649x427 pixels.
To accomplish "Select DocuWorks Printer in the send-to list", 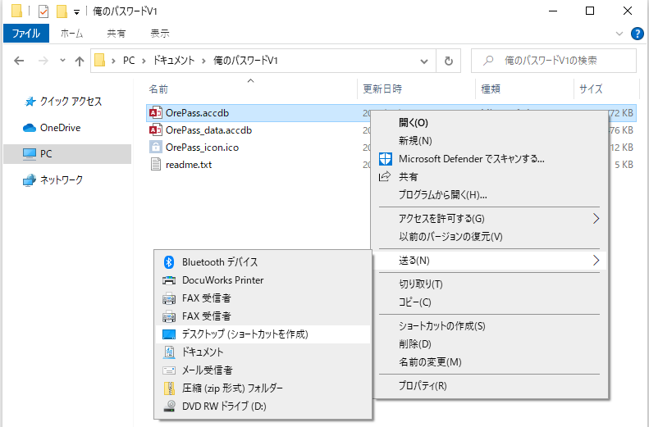I will [222, 280].
